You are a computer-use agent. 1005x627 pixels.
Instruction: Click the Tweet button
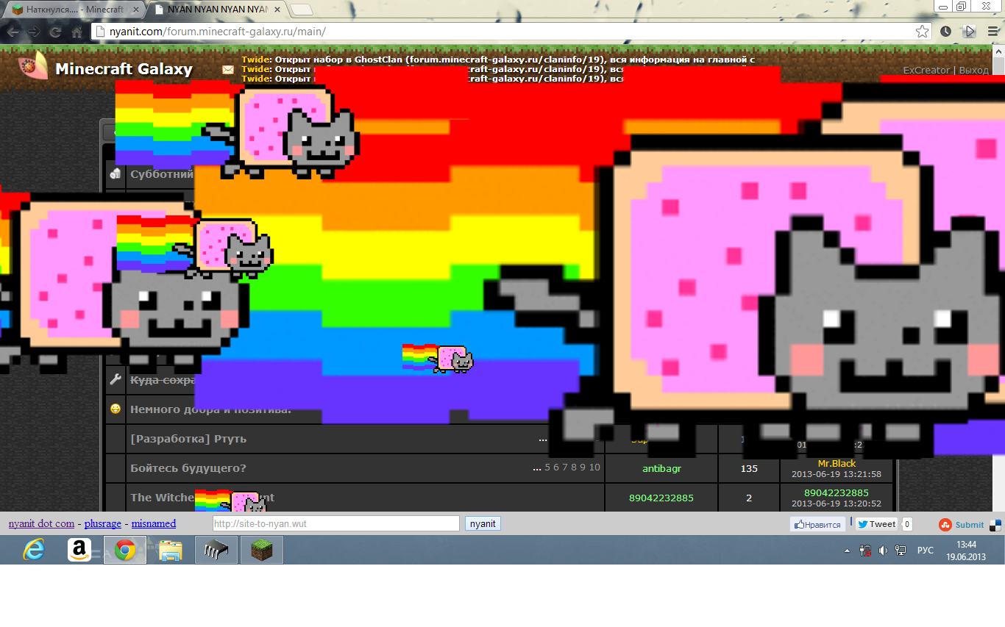tap(876, 524)
